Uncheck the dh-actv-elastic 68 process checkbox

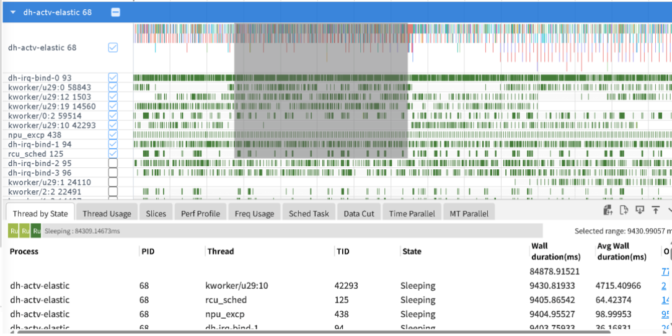113,48
